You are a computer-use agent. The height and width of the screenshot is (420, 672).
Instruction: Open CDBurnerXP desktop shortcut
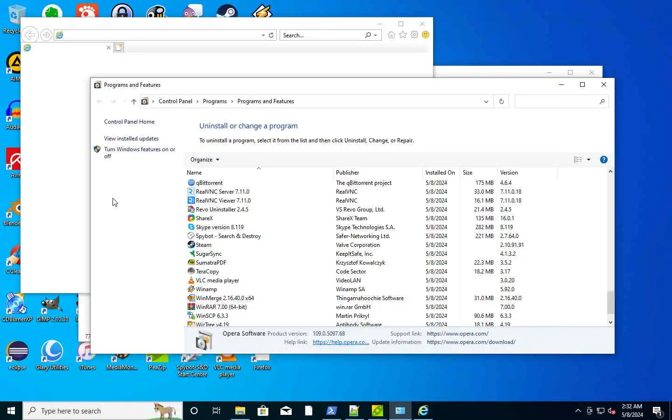point(17,308)
